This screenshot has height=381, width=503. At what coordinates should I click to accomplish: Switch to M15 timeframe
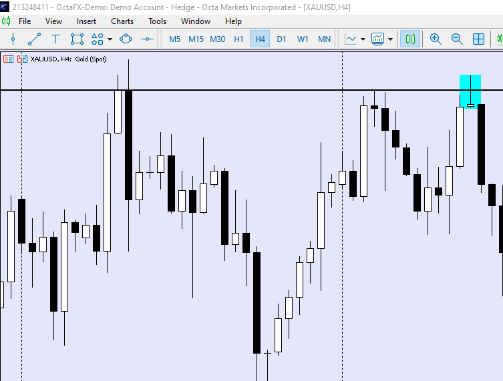196,39
